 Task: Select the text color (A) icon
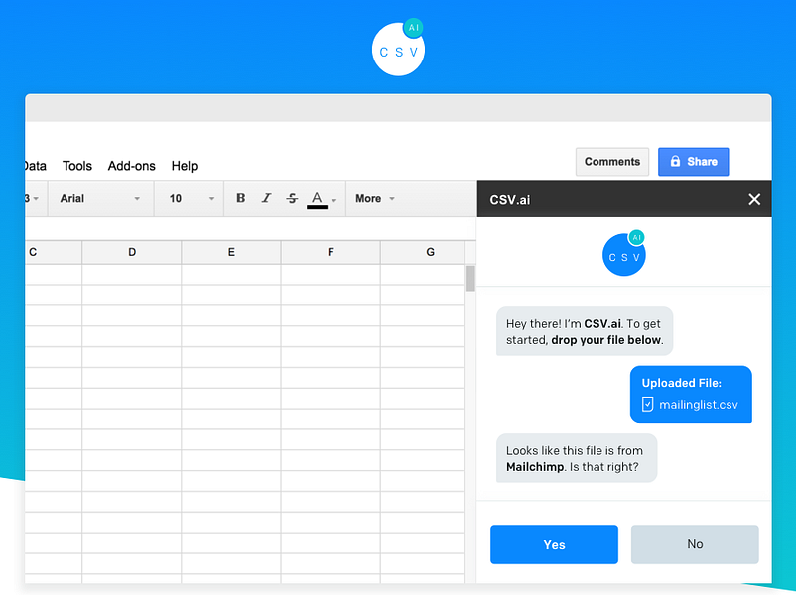(x=318, y=196)
